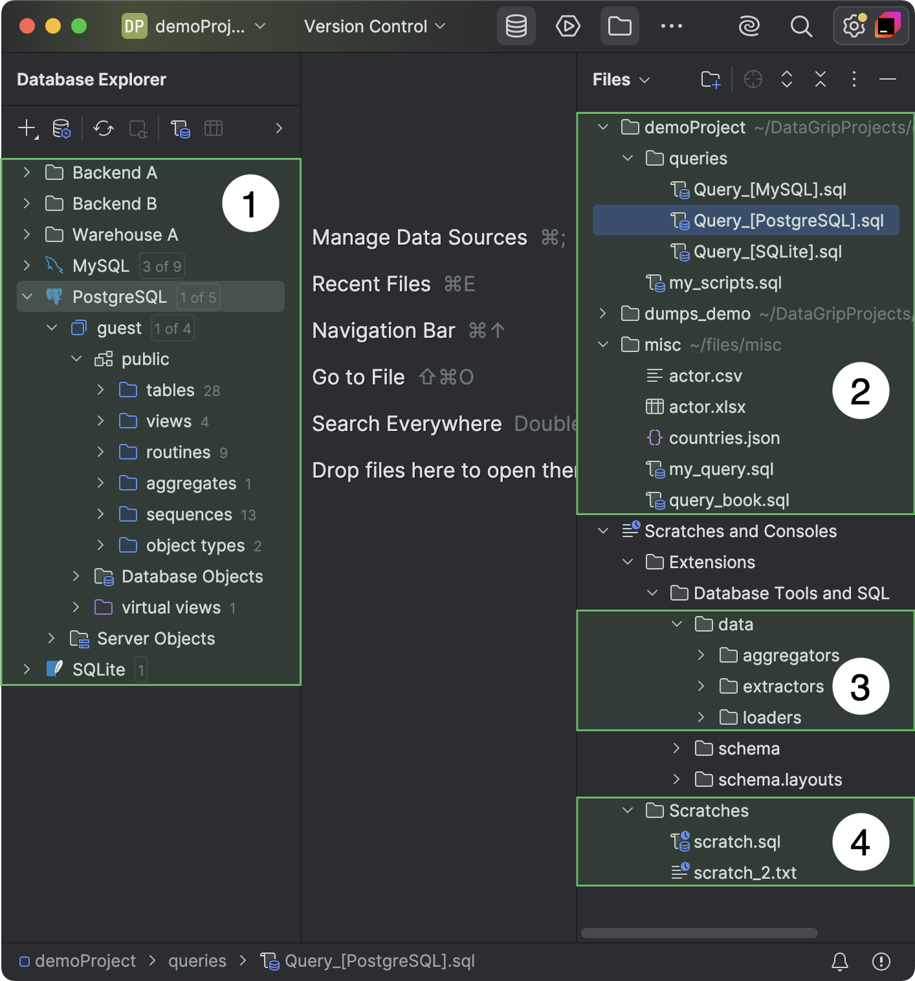Image resolution: width=915 pixels, height=981 pixels.
Task: Click queries in the navigation breadcrumb
Action: click(197, 962)
